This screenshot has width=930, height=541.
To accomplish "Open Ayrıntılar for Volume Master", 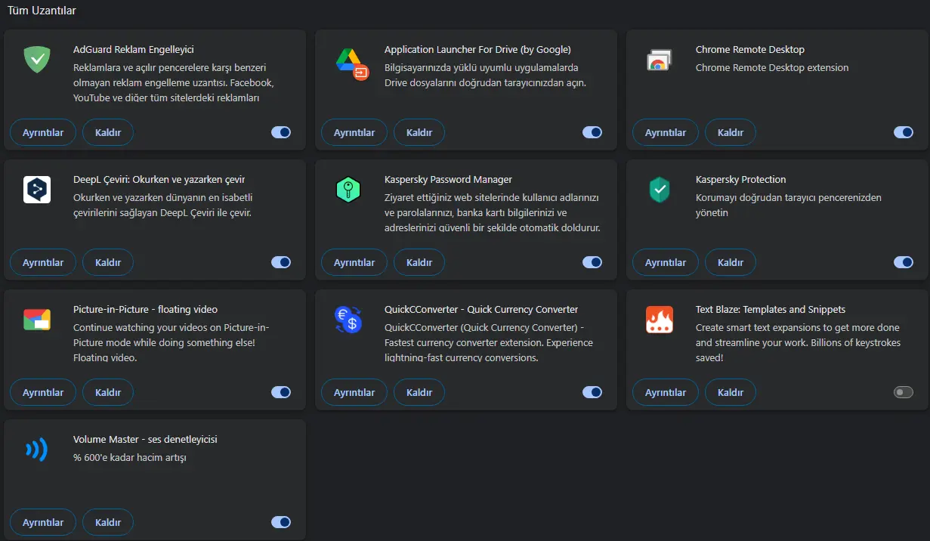I will (x=43, y=522).
